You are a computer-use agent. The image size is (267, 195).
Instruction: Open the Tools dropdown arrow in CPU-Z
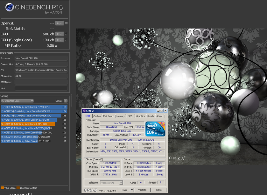pos(132,190)
